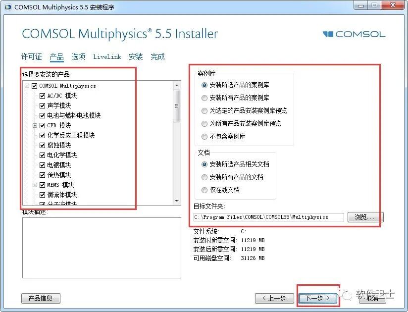Click the COMSOL installer title bar icon
408x312 pixels.
click(8, 7)
